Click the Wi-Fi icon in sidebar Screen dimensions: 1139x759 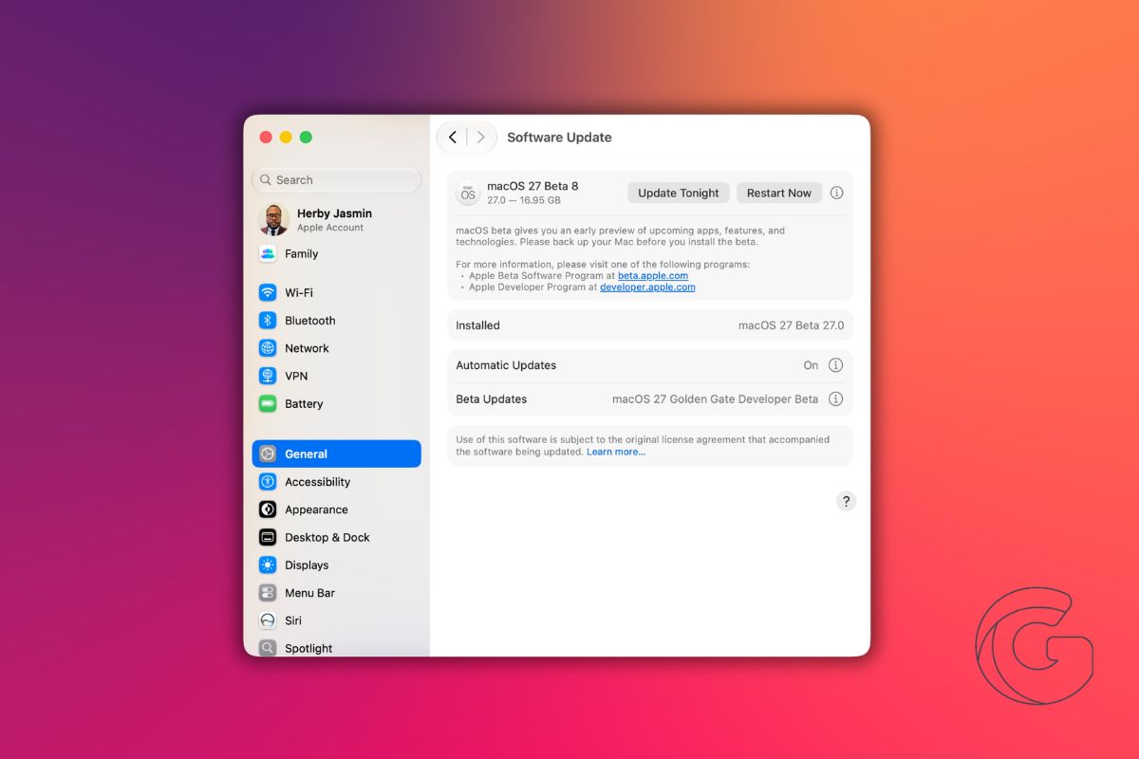(x=268, y=293)
